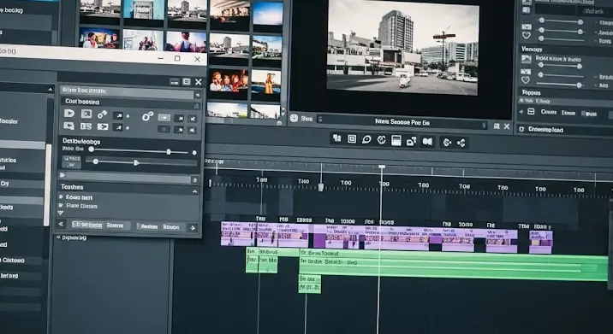Show more tabs with the right arrow at panel bottom
The image size is (613, 334).
coord(193,228)
